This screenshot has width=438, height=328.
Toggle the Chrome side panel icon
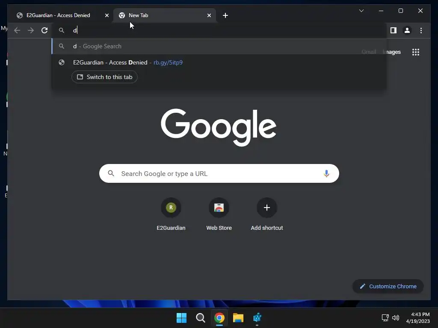click(394, 30)
